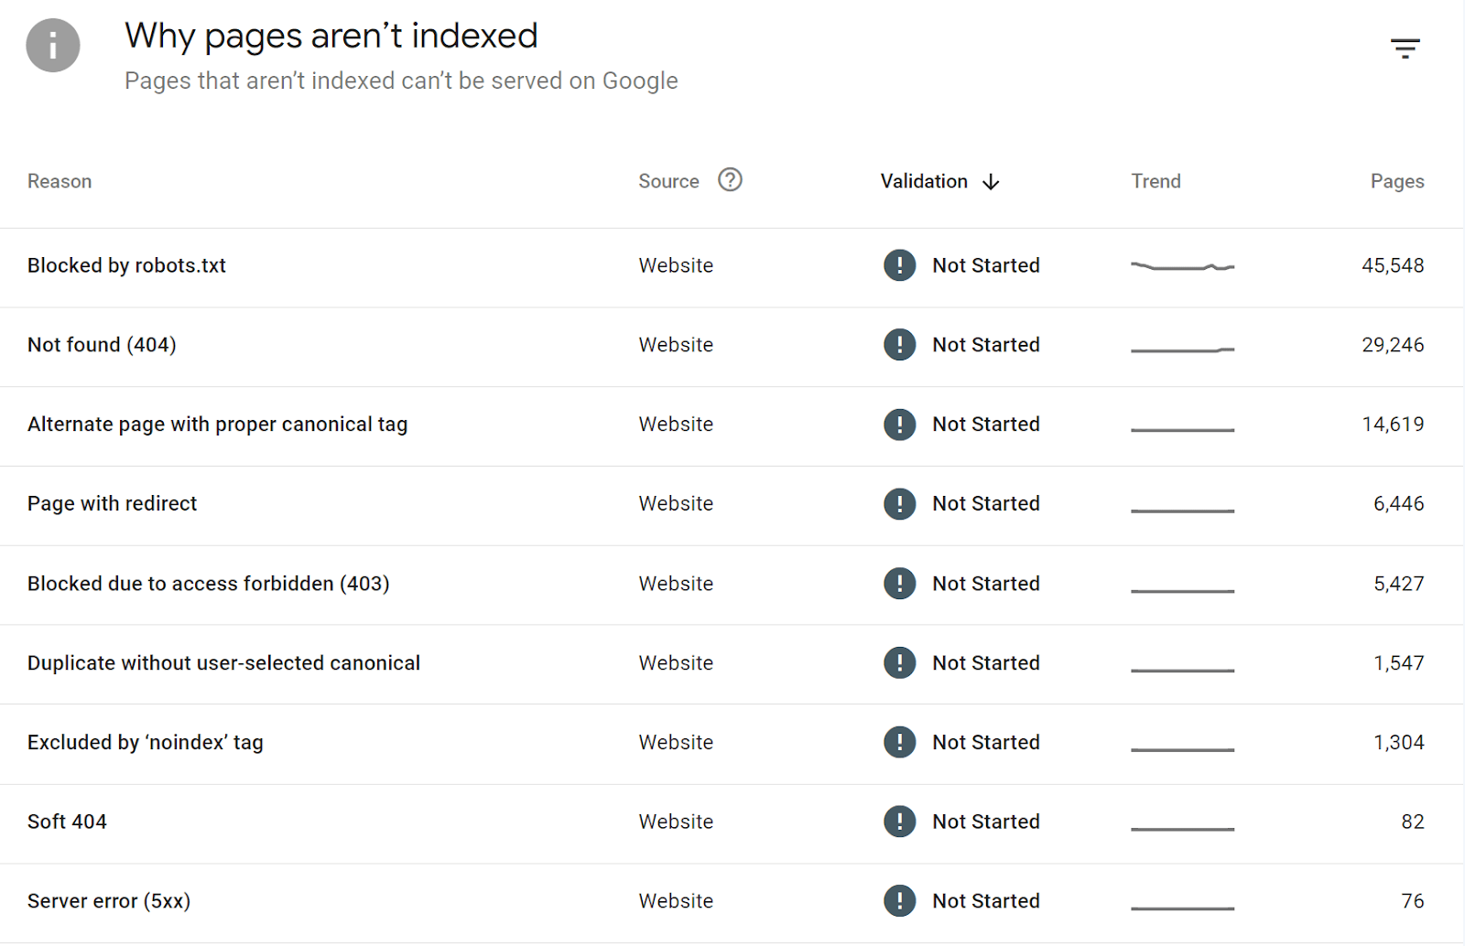
Task: Click the exclamation icon beside Server error (5xx)
Action: pos(900,900)
